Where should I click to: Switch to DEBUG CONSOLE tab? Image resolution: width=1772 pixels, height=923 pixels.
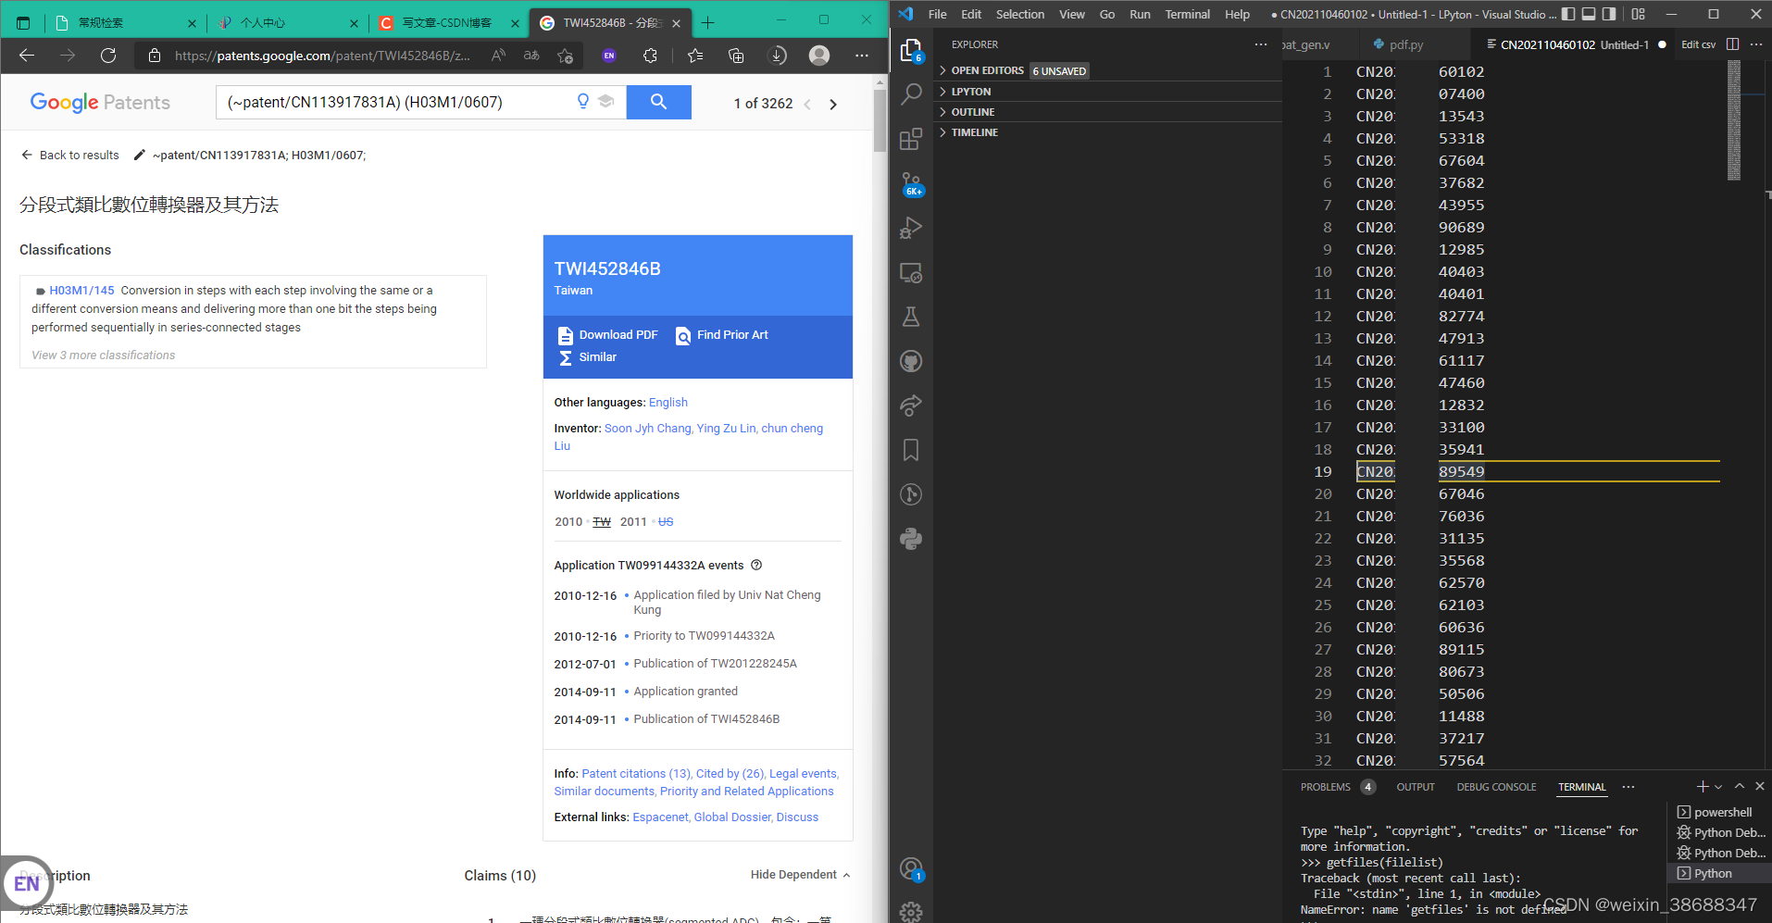1496,787
